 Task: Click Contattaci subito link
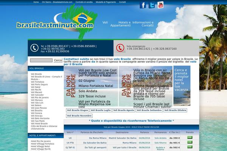click(76, 59)
